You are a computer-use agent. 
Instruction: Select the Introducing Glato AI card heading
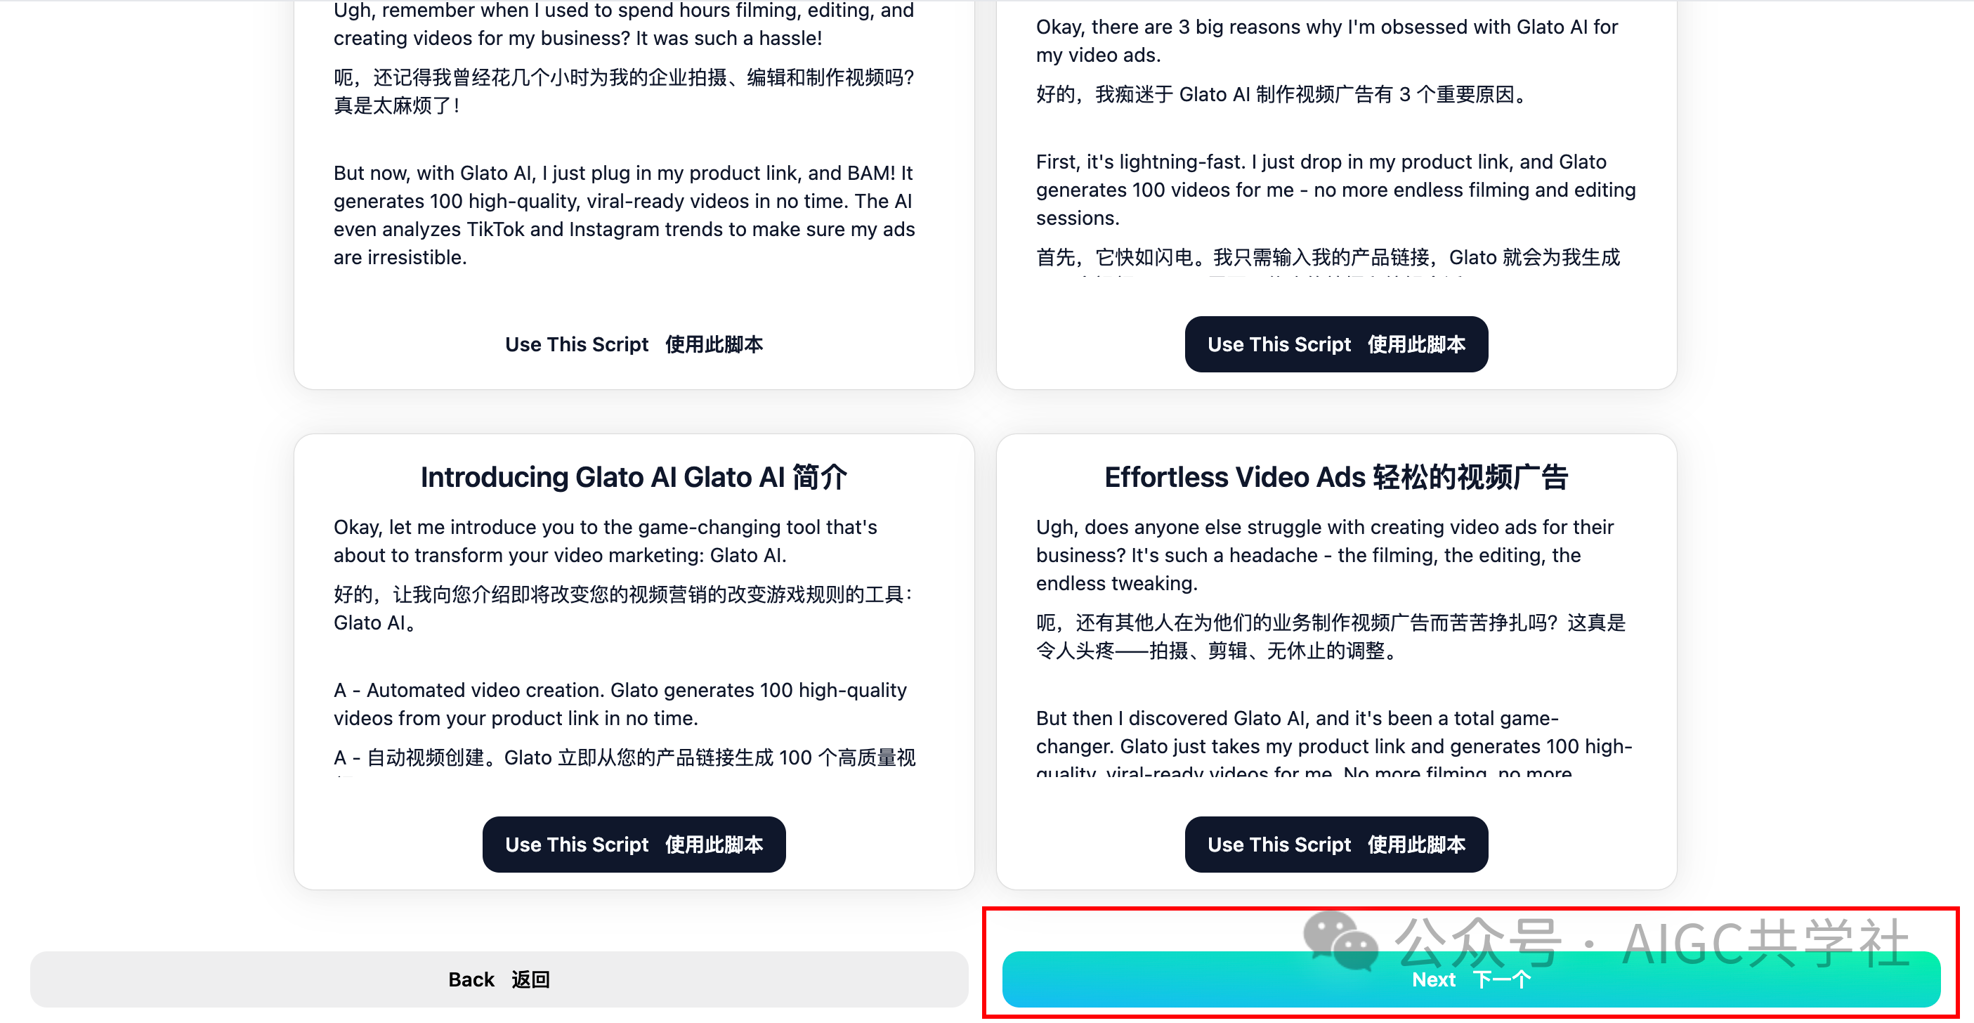[x=634, y=476]
